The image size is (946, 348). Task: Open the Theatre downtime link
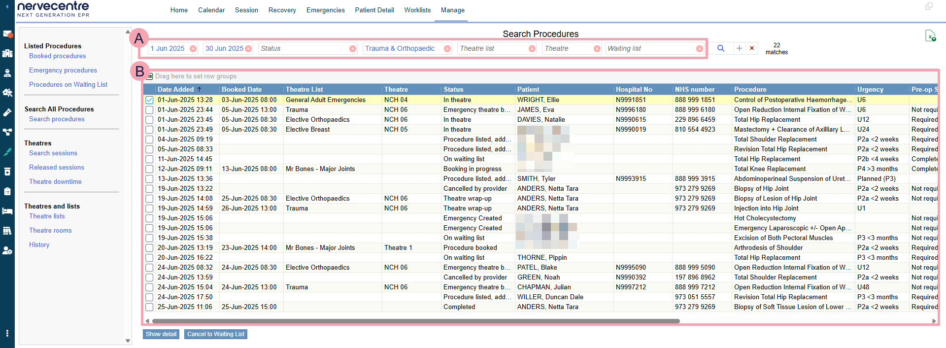point(55,182)
